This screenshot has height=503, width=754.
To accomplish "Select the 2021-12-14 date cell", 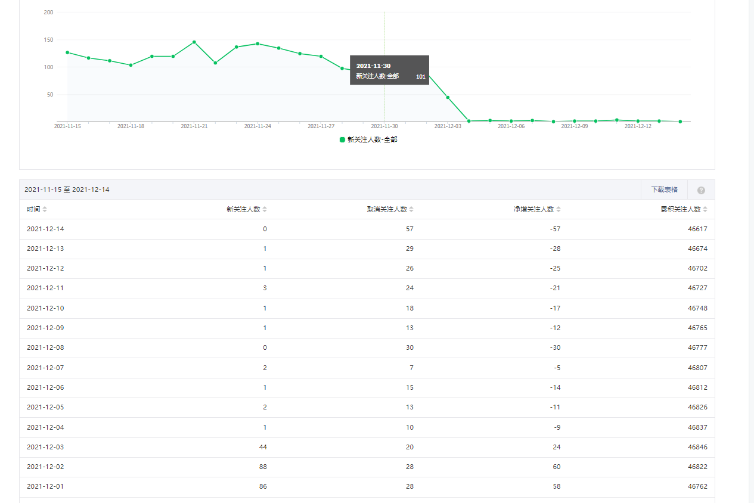I will 45,229.
